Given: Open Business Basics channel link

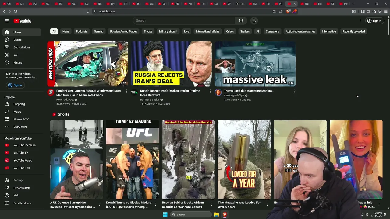Looking at the screenshot, I should click(x=150, y=99).
